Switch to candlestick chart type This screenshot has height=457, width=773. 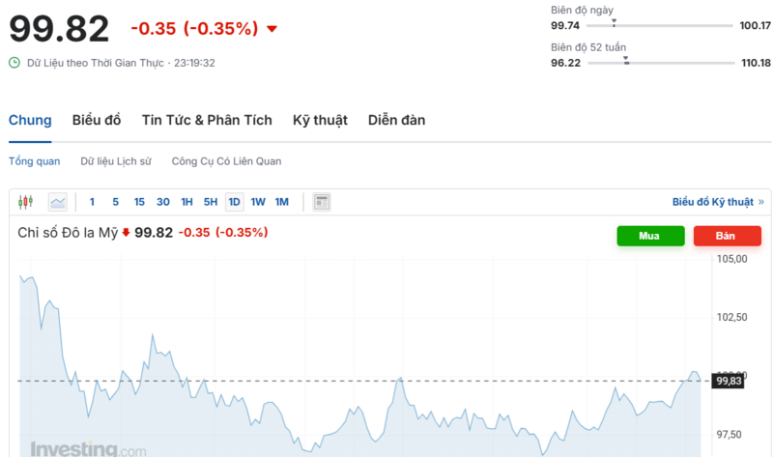pos(25,202)
